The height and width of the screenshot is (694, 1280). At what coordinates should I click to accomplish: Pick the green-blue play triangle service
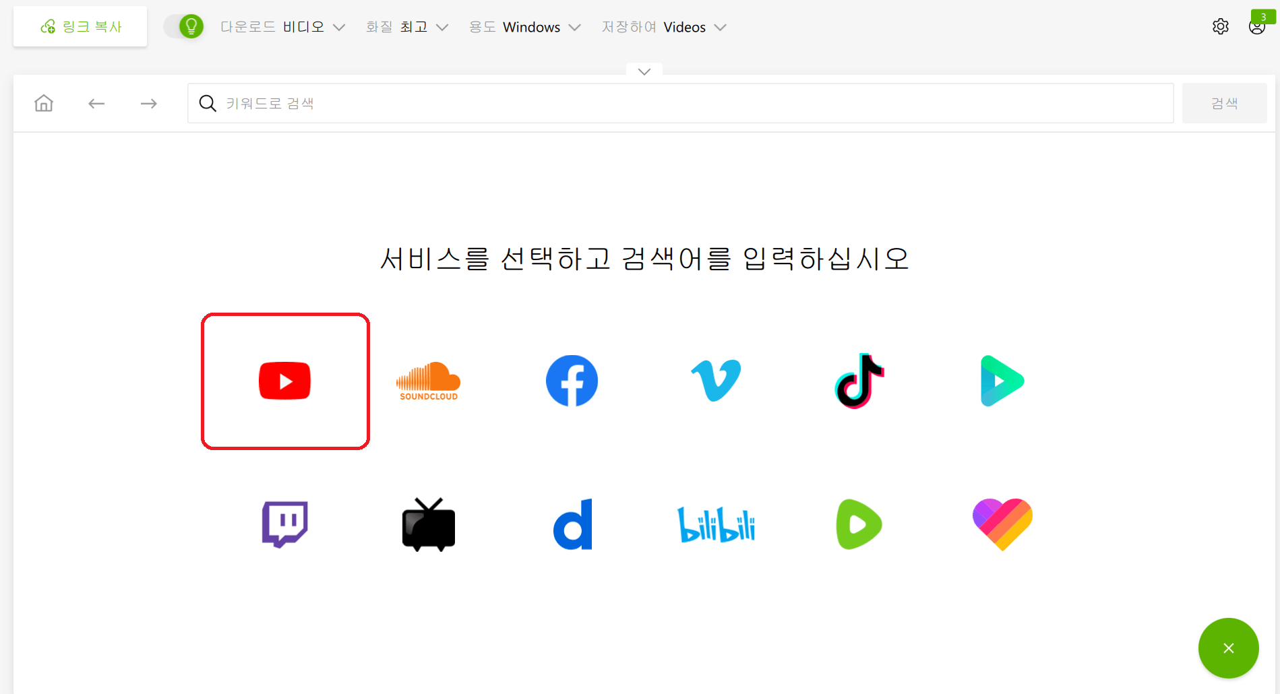pos(1002,381)
